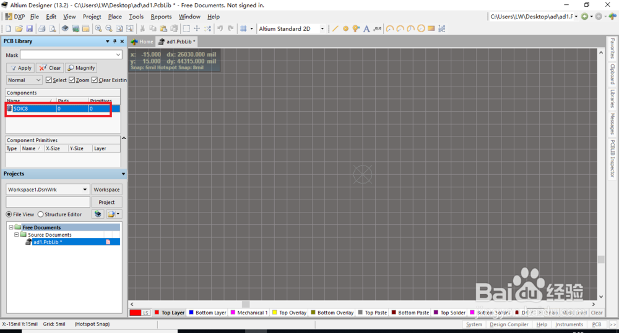Choose the File View radio button
619x333 pixels.
(9, 214)
